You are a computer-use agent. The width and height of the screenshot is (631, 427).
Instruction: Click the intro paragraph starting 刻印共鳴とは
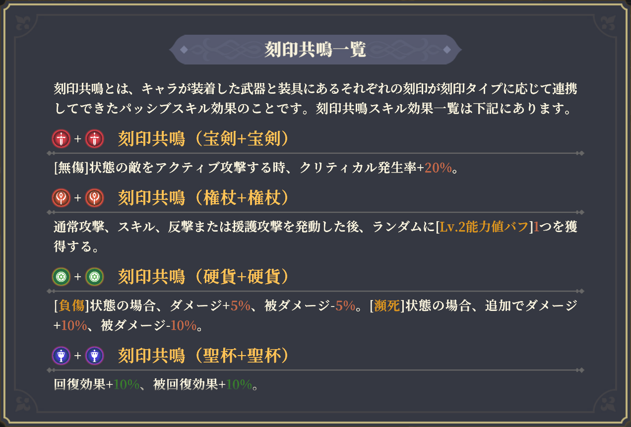coord(315,99)
